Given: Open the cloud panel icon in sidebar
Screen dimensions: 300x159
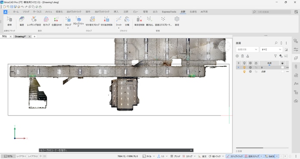Looking at the screenshot, I should (x=296, y=101).
